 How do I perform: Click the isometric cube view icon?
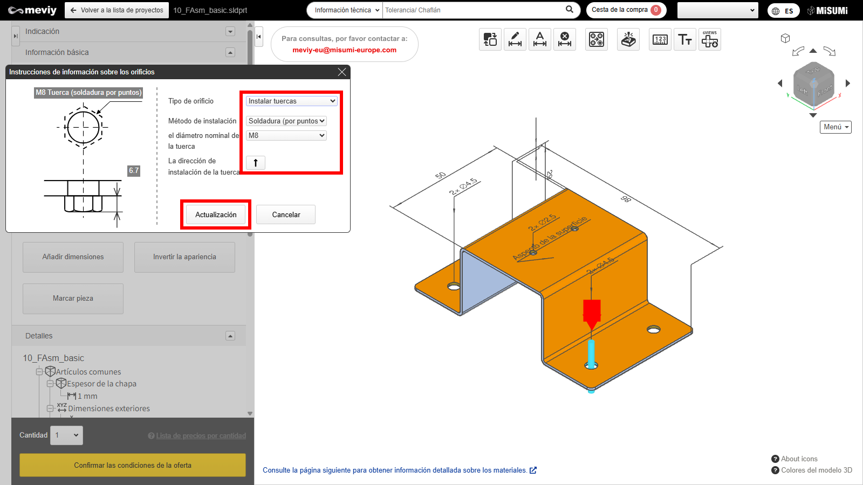(x=785, y=38)
